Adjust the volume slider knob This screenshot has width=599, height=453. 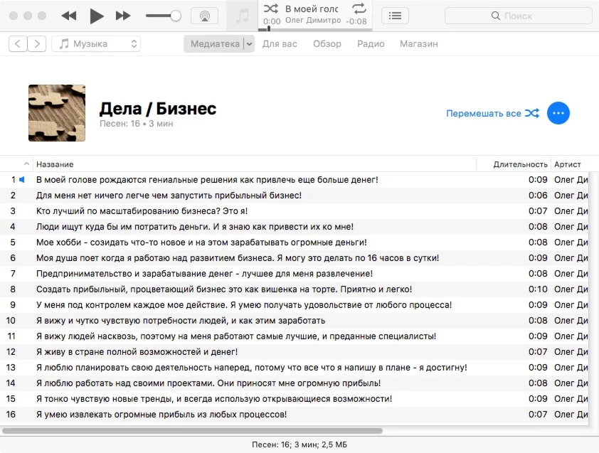(x=176, y=16)
